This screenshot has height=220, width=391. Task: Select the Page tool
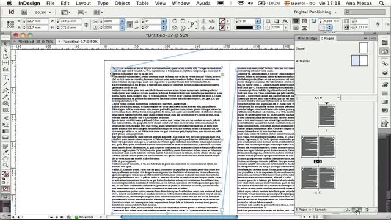(x=5, y=56)
